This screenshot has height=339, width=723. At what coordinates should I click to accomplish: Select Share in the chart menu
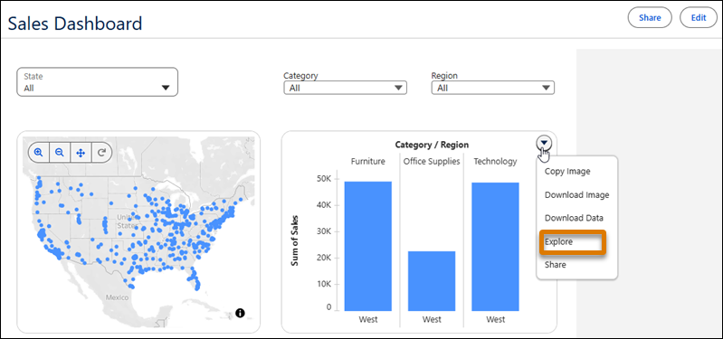coord(556,265)
